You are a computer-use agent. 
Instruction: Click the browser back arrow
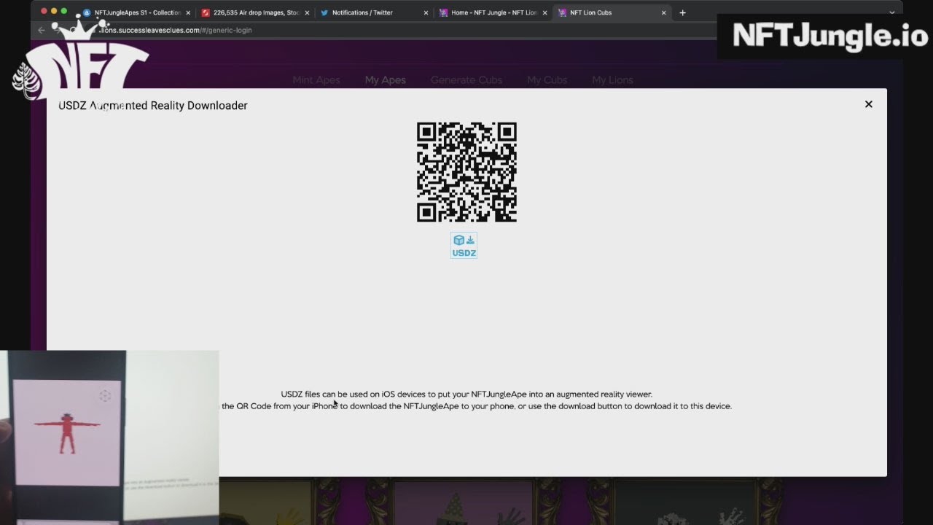pyautogui.click(x=42, y=30)
